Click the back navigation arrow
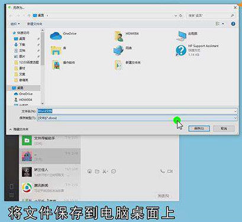 tap(11, 15)
